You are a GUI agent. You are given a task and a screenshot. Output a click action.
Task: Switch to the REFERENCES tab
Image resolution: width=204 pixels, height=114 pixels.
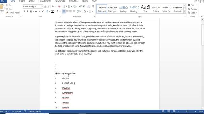pos(60,1)
